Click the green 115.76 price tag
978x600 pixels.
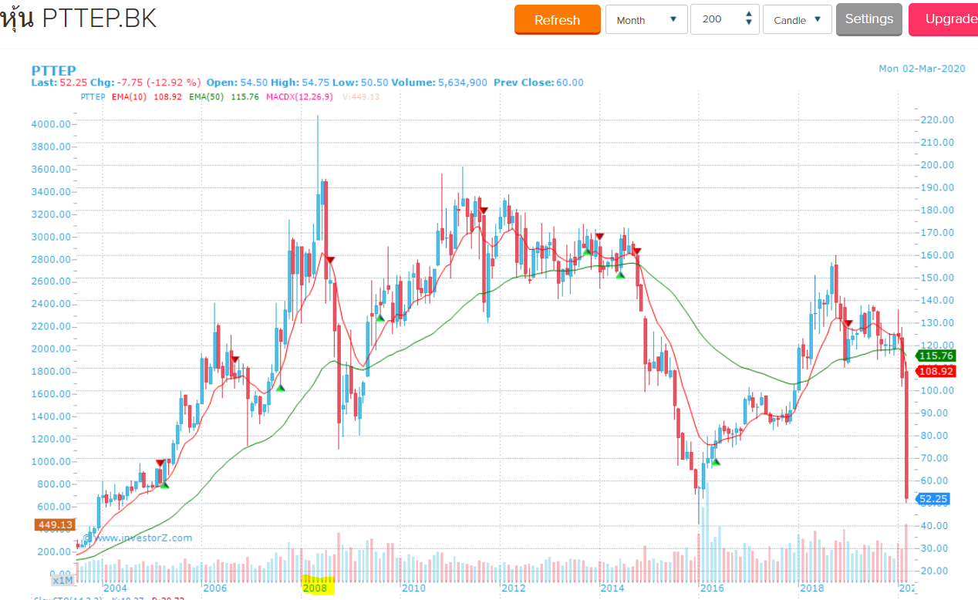coord(936,356)
